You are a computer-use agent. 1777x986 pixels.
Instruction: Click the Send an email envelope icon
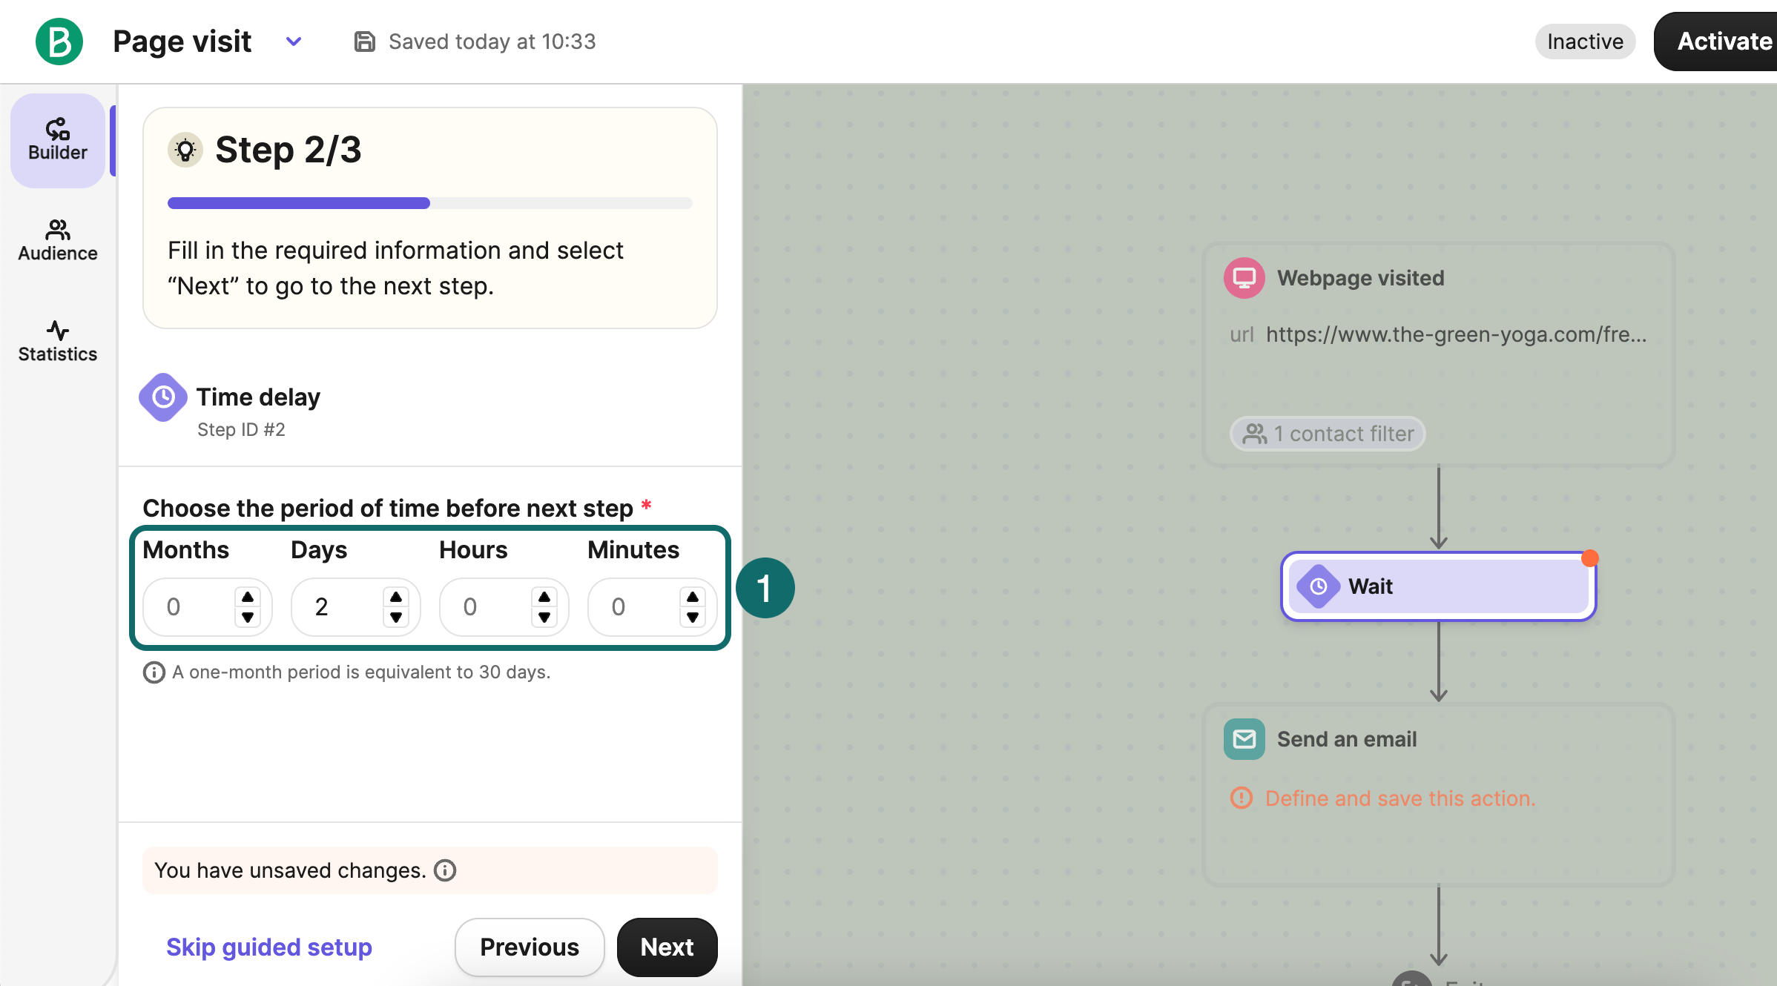point(1244,739)
